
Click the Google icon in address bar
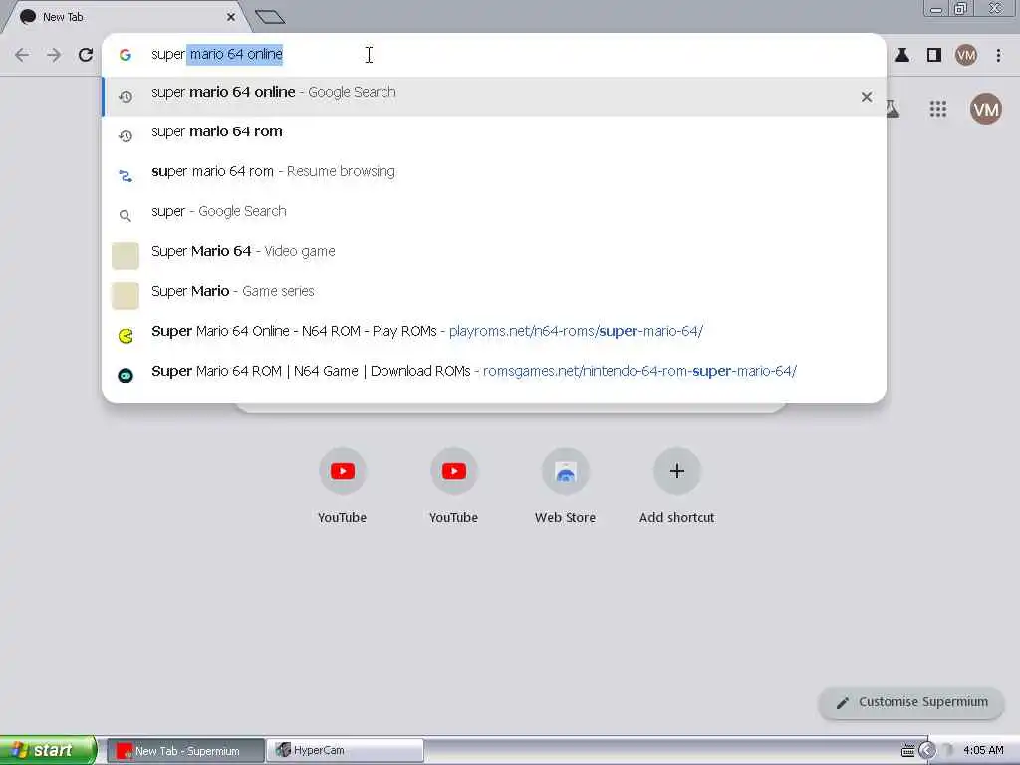click(x=126, y=55)
